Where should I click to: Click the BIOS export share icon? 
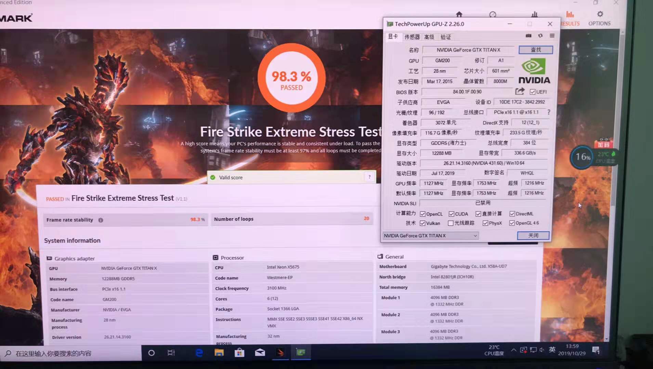[520, 91]
